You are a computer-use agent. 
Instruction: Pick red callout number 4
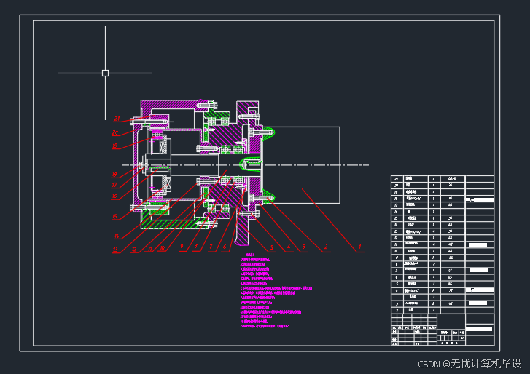tap(288, 247)
